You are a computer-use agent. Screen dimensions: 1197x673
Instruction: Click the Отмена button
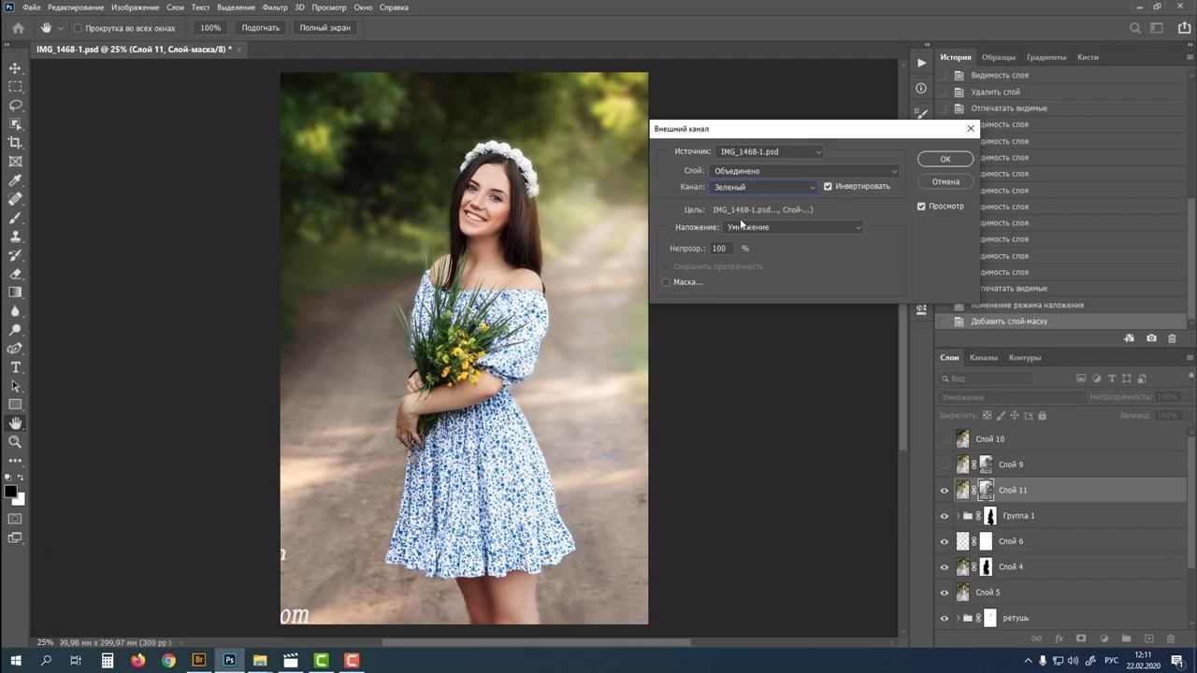[945, 181]
